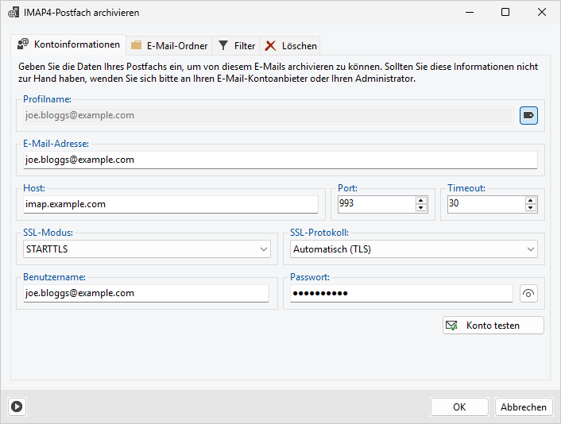Click the Passwort input field

pyautogui.click(x=400, y=293)
